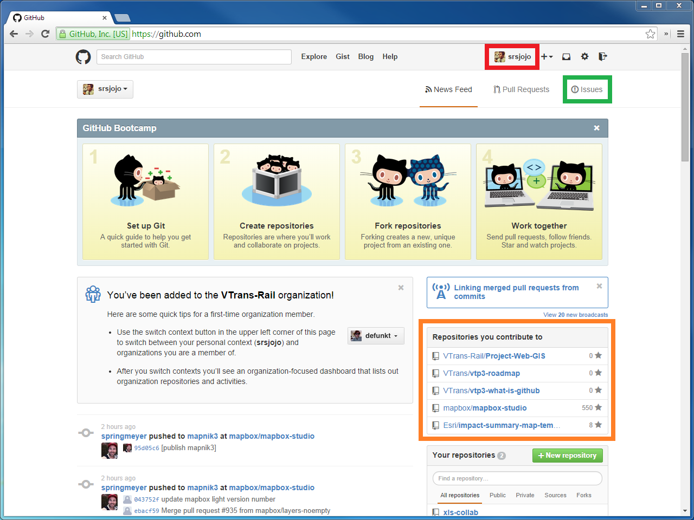Image resolution: width=694 pixels, height=520 pixels.
Task: Click star icon for impact-summary-map row
Action: [x=598, y=425]
